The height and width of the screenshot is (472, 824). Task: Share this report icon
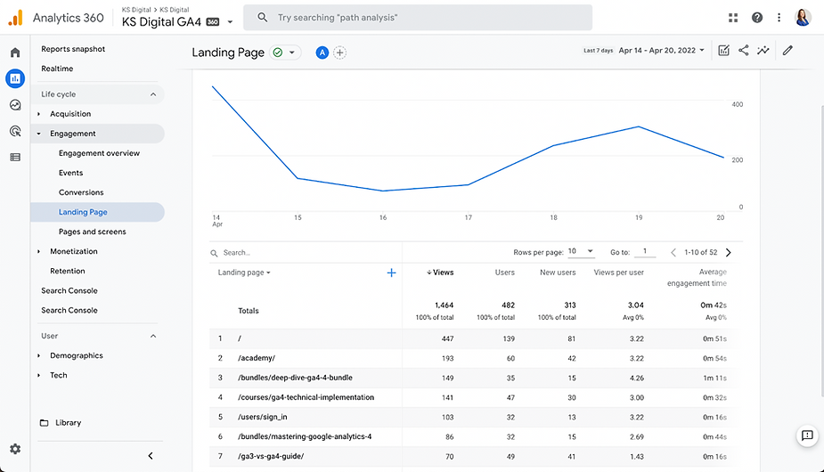(x=743, y=51)
